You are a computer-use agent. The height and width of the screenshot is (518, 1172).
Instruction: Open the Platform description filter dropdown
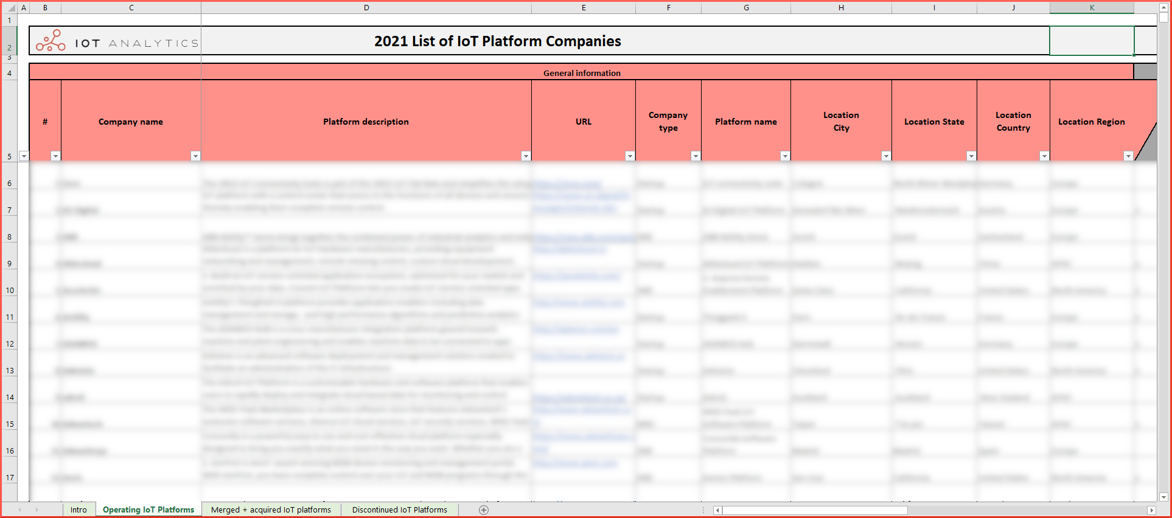pos(526,156)
